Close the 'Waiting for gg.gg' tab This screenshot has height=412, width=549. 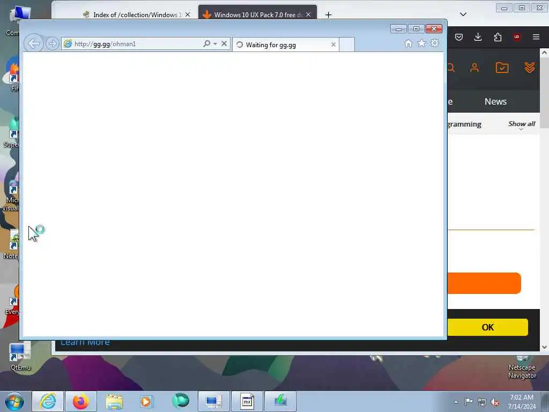coord(333,45)
